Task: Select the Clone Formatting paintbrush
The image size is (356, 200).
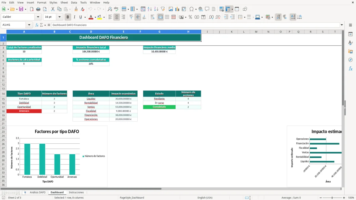Action: (76, 9)
